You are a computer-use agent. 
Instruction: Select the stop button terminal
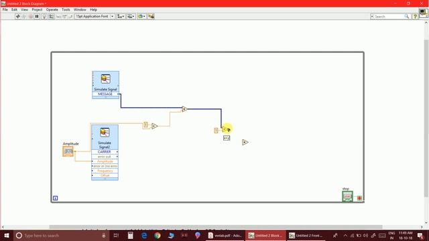tap(347, 196)
